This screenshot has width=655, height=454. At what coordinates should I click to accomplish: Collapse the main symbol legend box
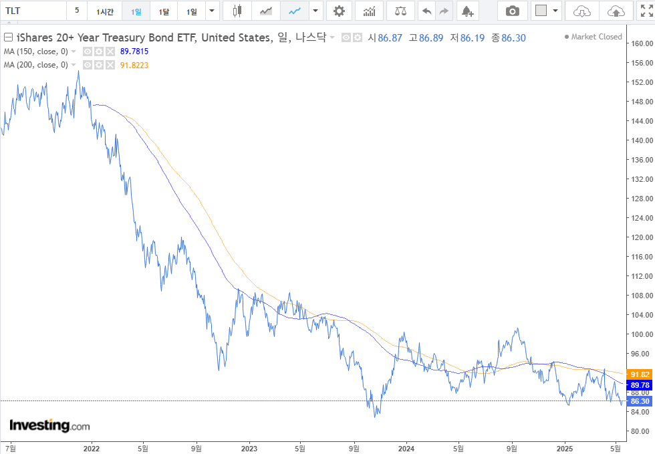tap(8, 37)
